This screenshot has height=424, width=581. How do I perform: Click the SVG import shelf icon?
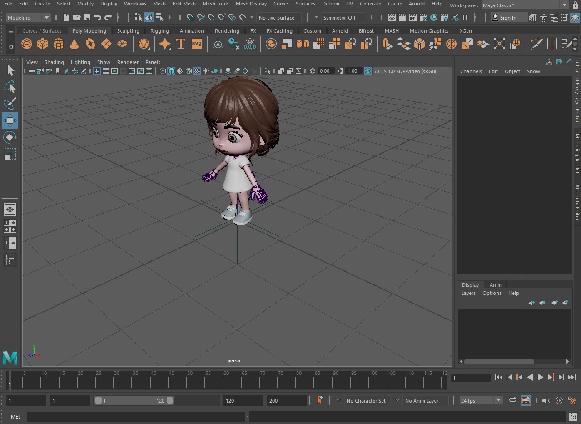click(197, 44)
